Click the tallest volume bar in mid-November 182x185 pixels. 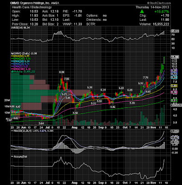point(164,115)
